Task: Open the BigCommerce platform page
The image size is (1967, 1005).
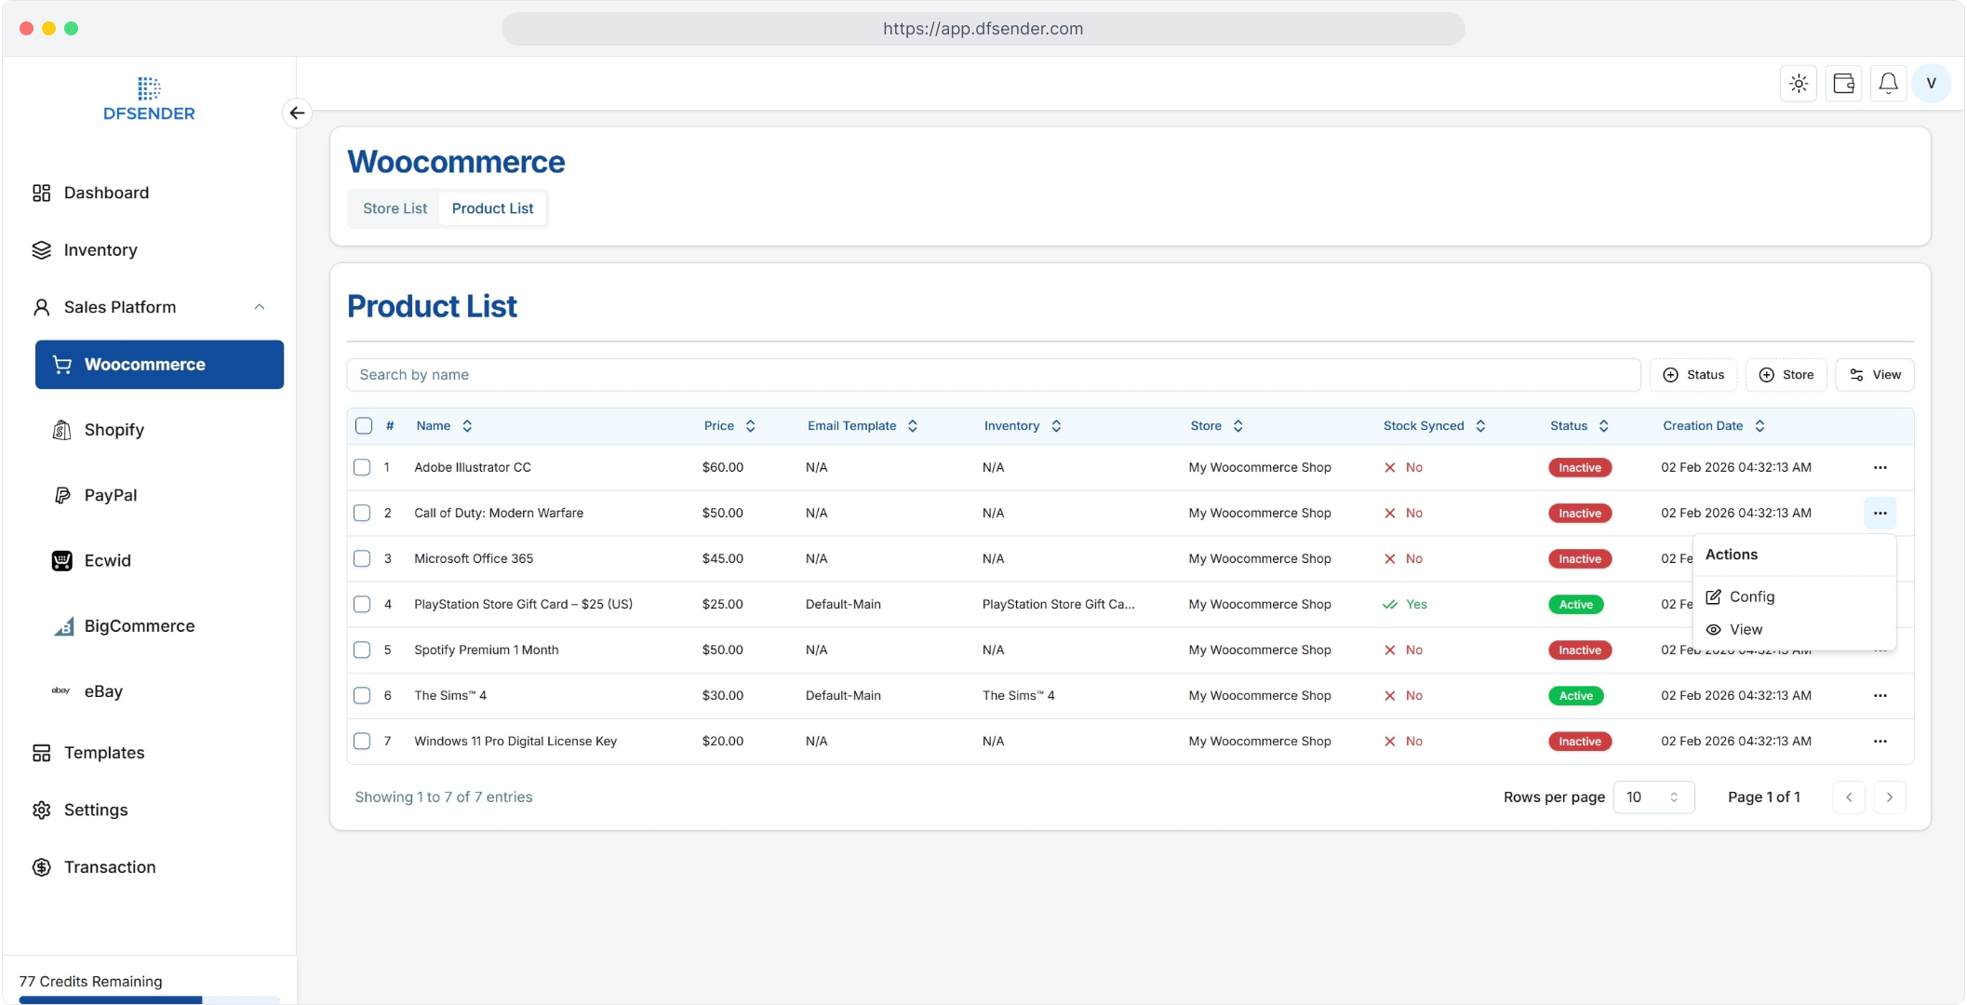Action: pos(139,626)
